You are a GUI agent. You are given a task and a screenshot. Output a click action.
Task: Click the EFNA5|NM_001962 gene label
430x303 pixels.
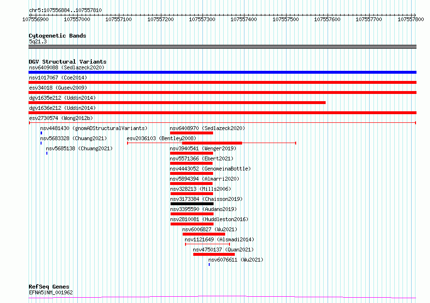(51, 292)
